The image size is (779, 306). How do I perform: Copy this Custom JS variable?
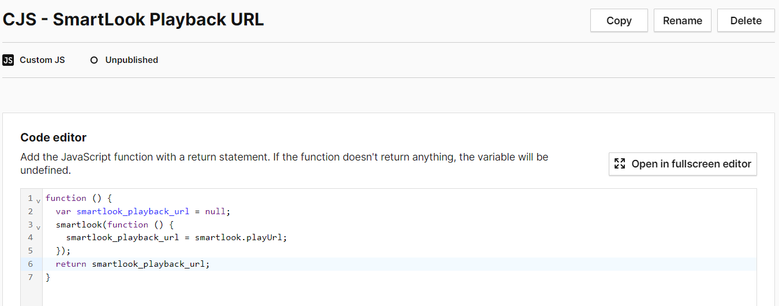tap(619, 21)
